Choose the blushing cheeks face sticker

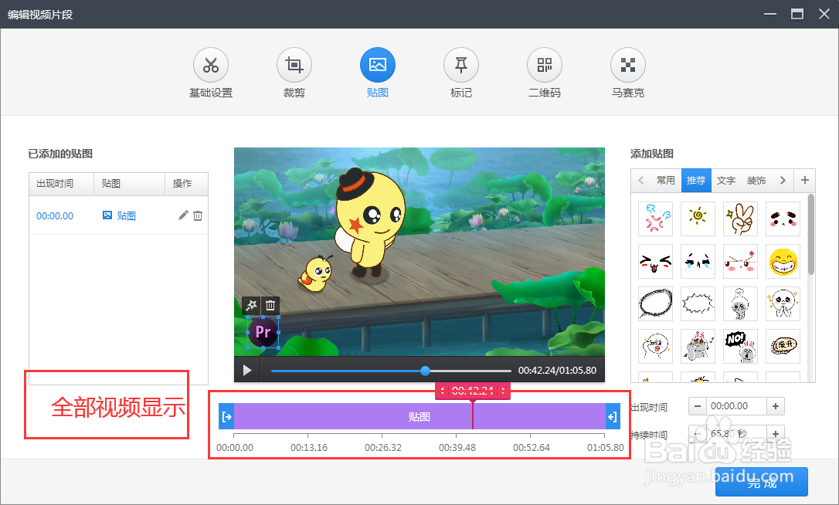point(783,219)
